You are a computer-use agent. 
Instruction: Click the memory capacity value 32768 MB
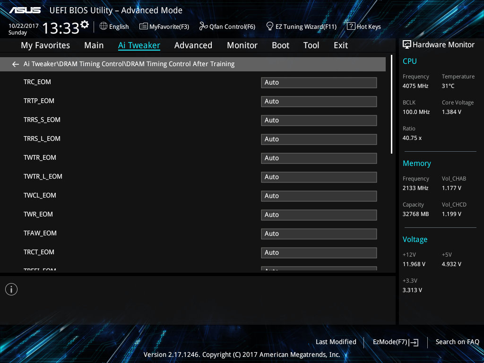[x=416, y=214]
